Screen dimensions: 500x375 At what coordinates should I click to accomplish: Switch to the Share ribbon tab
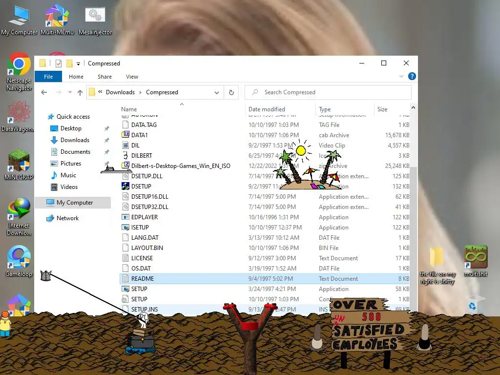click(104, 77)
